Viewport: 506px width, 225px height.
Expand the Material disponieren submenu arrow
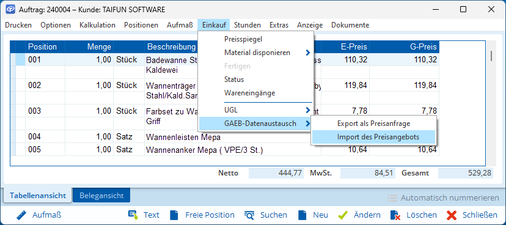point(308,53)
